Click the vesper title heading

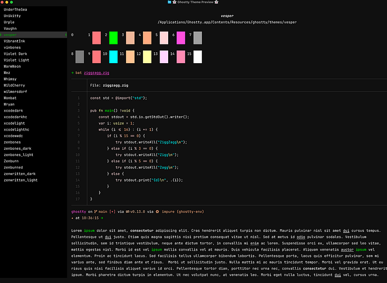(227, 16)
